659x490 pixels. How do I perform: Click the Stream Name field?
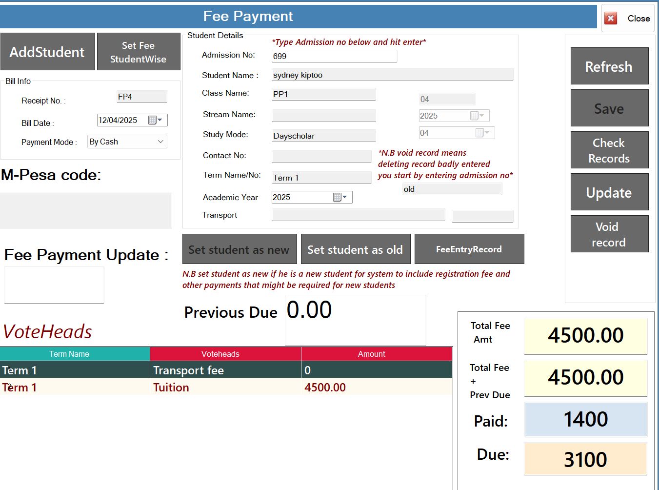pos(323,116)
